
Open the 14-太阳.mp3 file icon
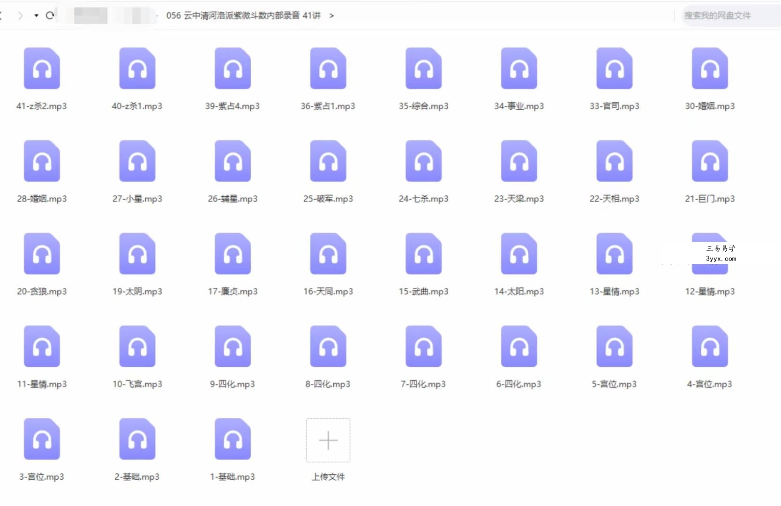(x=519, y=254)
